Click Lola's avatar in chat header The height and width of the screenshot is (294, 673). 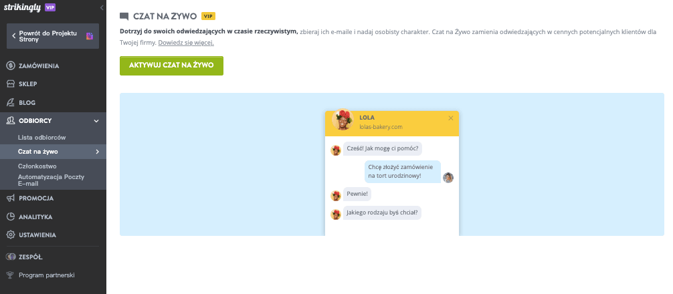(343, 121)
